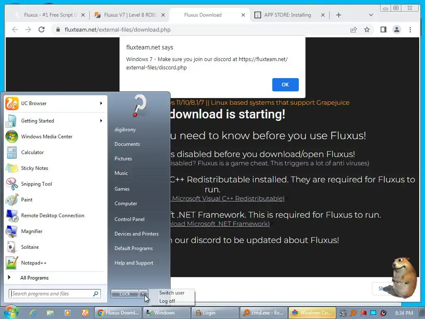This screenshot has width=425, height=319.
Task: Open Help and Support
Action: (134, 263)
